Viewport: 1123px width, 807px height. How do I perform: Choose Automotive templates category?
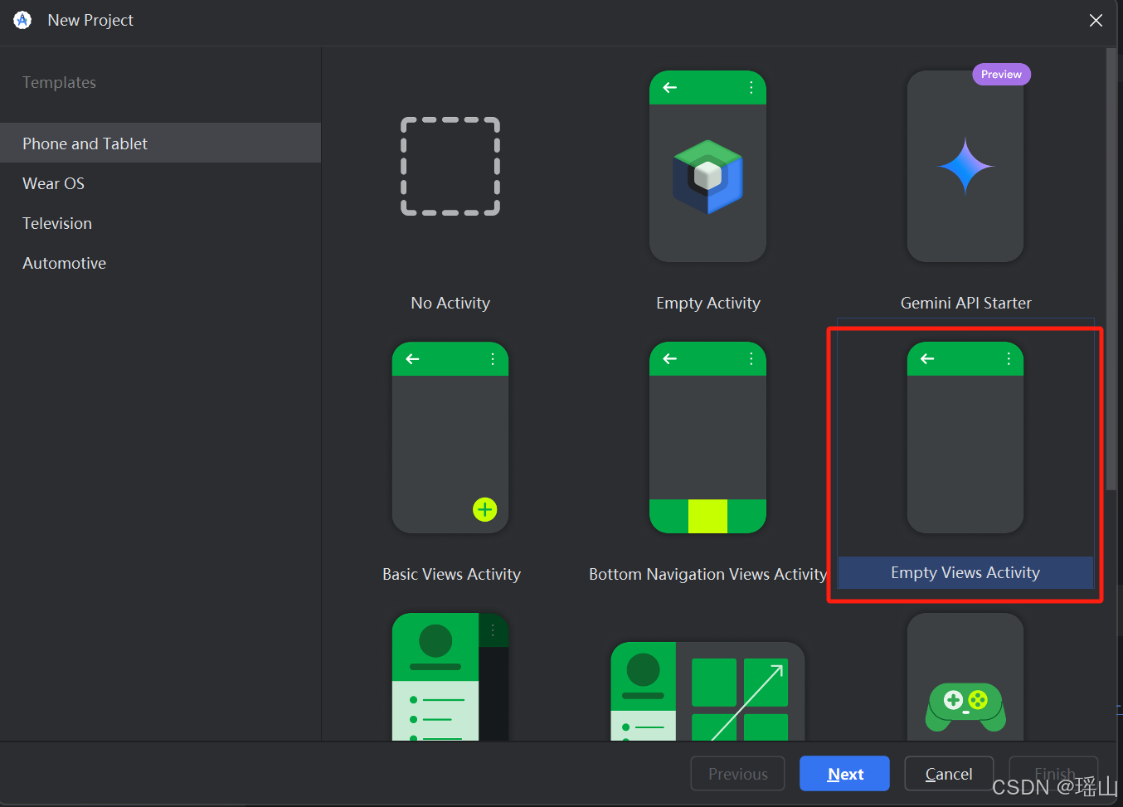[x=160, y=263]
